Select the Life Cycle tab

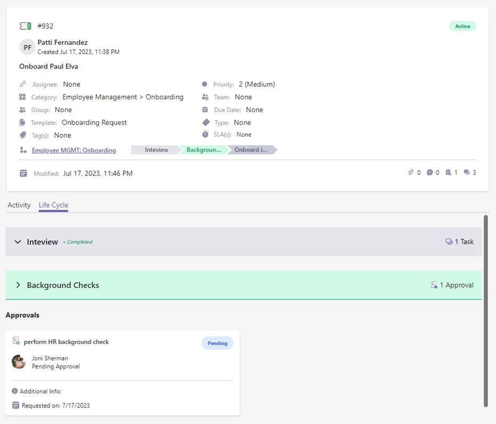click(53, 205)
